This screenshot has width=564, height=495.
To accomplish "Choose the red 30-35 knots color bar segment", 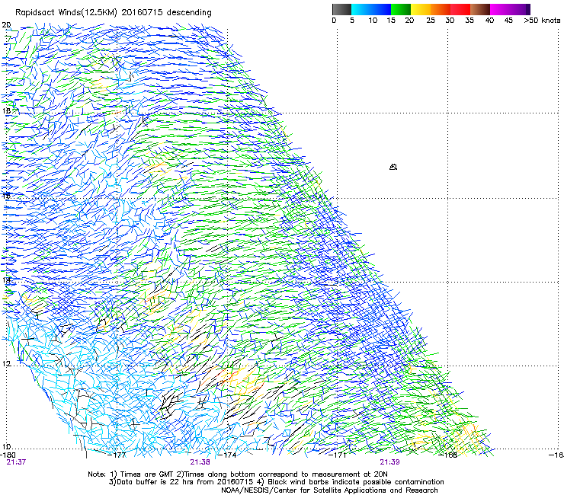I will coord(460,9).
